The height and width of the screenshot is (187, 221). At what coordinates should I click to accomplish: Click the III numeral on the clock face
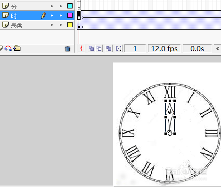click(x=212, y=133)
